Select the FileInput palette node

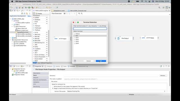(37, 26)
